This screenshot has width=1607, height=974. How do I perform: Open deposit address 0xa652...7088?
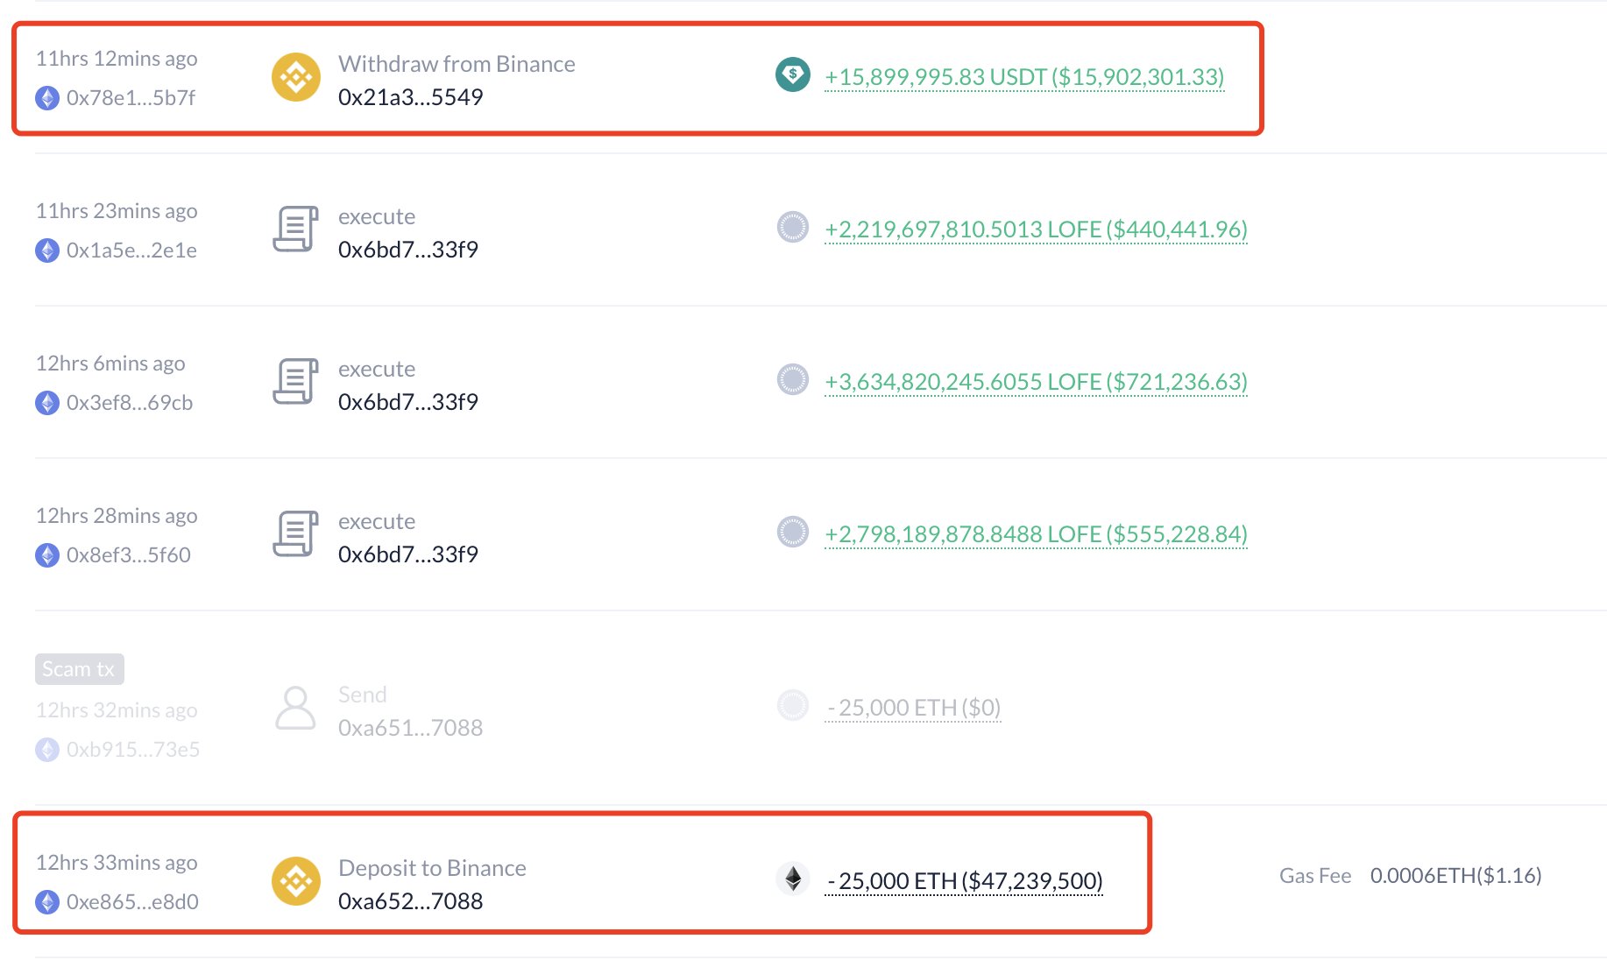410,901
